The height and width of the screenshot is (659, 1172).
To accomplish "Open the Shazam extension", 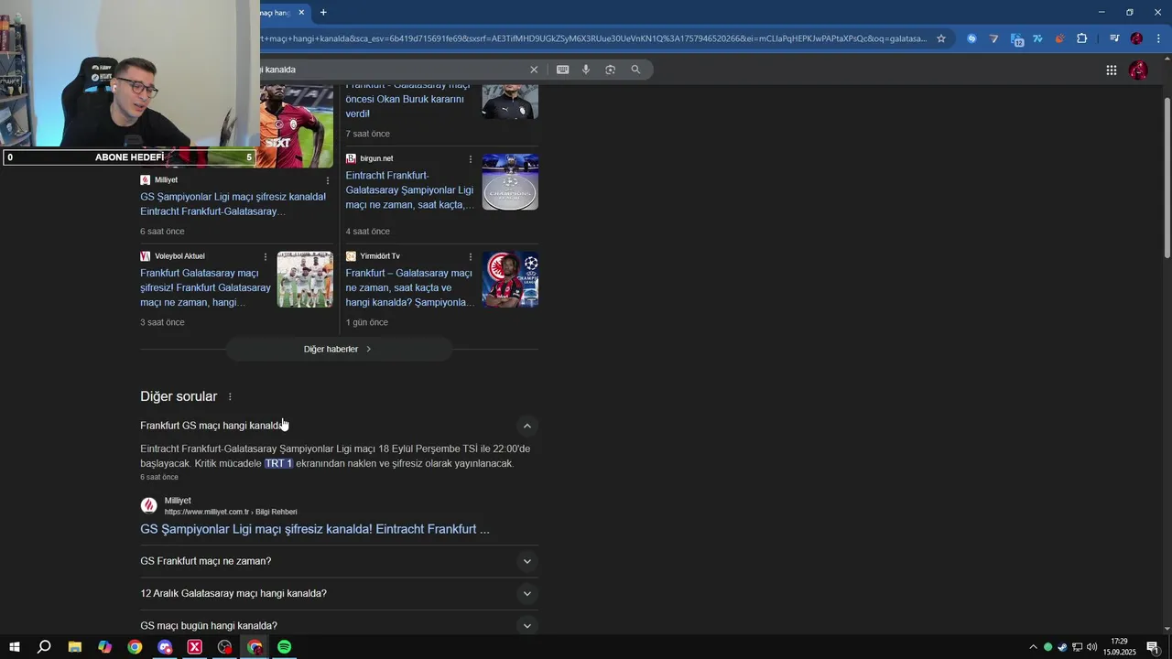I will (x=971, y=38).
